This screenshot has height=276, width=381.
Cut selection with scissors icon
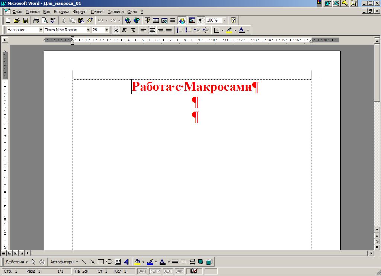click(x=64, y=20)
